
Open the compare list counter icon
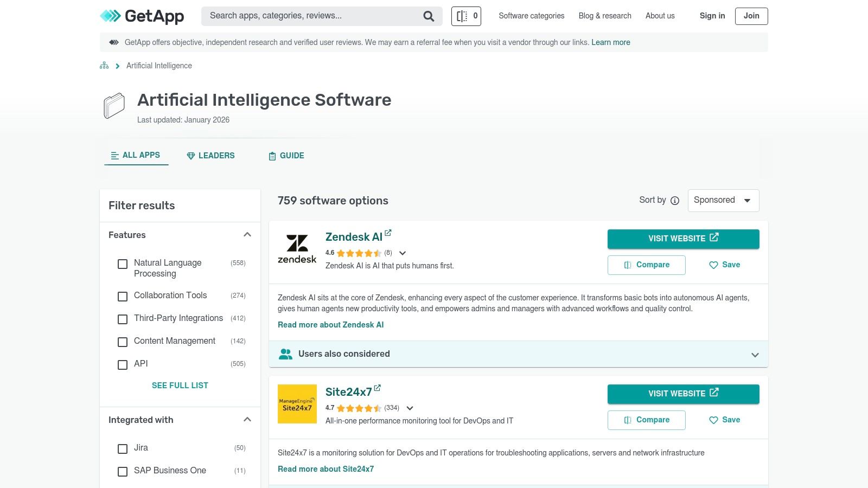click(466, 16)
